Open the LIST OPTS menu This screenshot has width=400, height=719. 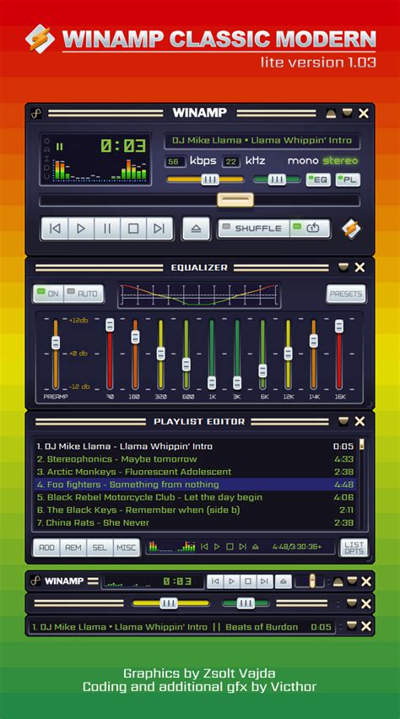(x=354, y=548)
